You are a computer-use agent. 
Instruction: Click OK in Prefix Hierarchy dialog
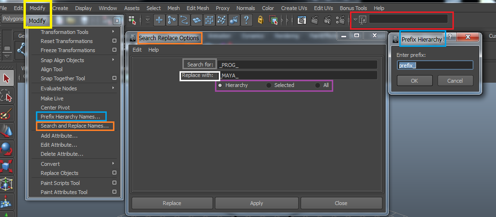click(x=415, y=81)
